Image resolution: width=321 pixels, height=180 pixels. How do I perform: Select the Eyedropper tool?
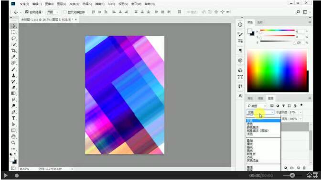13,57
